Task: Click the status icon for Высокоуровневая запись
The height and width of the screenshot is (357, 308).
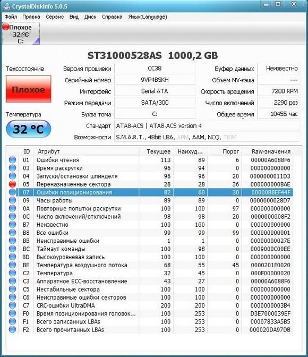Action: coord(12,257)
